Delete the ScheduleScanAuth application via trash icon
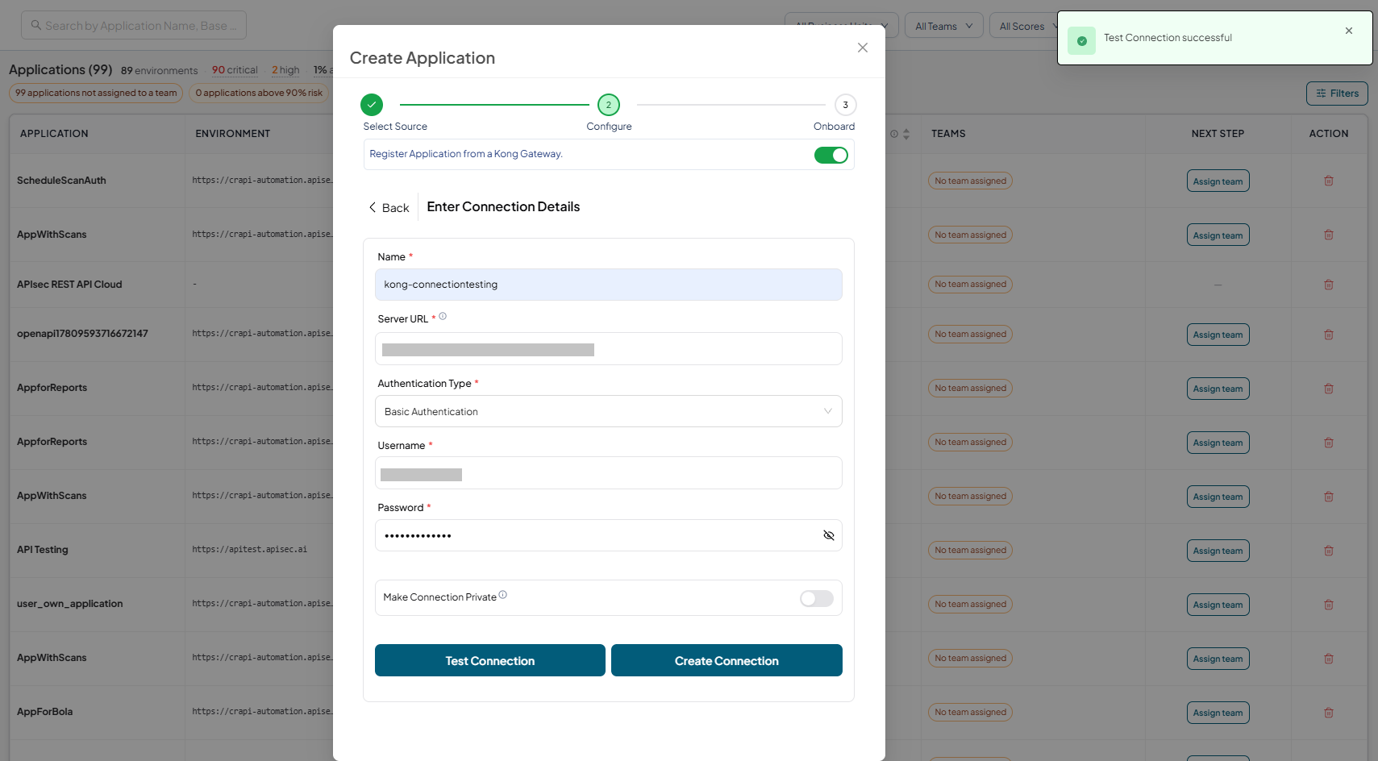1378x761 pixels. [x=1328, y=181]
